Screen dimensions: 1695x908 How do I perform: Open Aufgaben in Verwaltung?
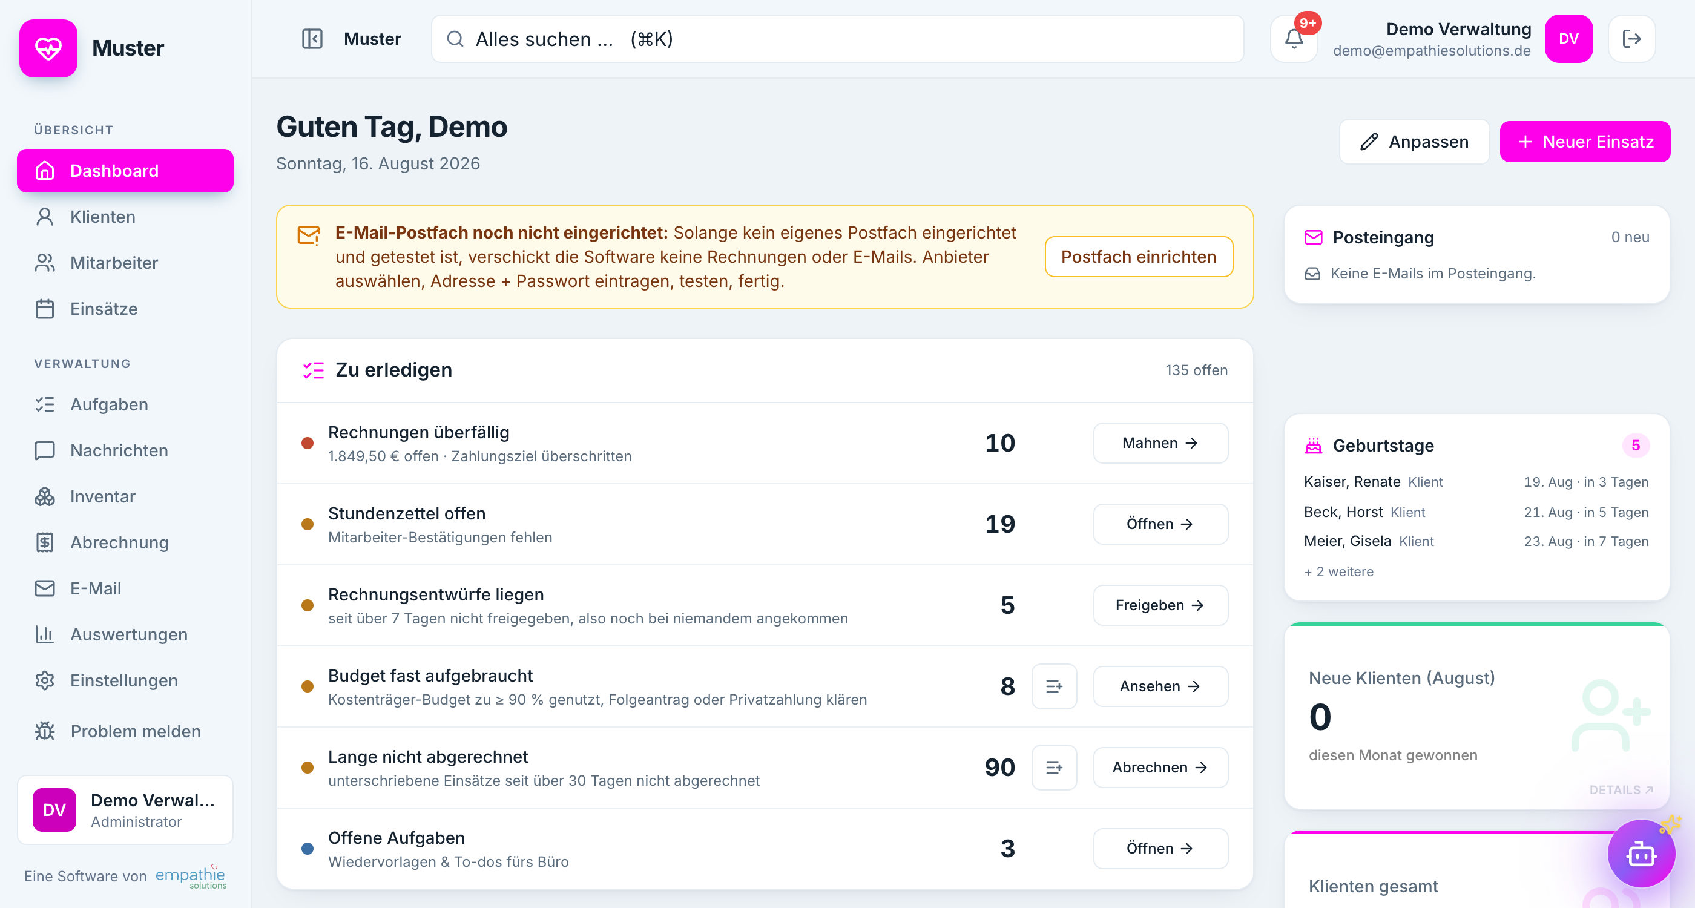coord(125,404)
